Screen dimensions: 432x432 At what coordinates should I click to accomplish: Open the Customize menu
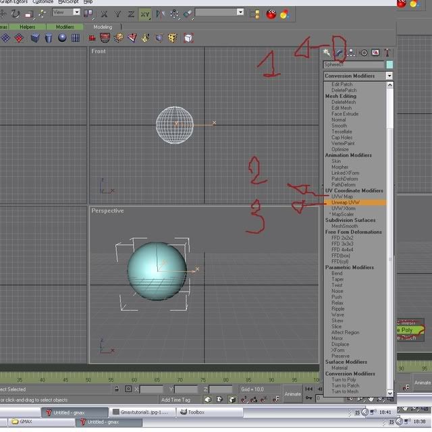[x=47, y=2]
